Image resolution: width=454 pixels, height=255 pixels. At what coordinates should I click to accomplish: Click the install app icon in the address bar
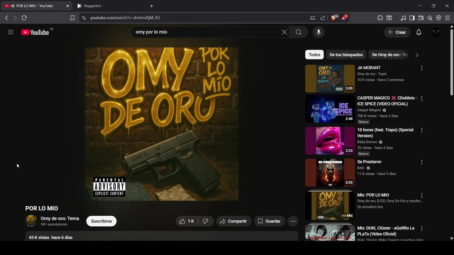point(312,18)
